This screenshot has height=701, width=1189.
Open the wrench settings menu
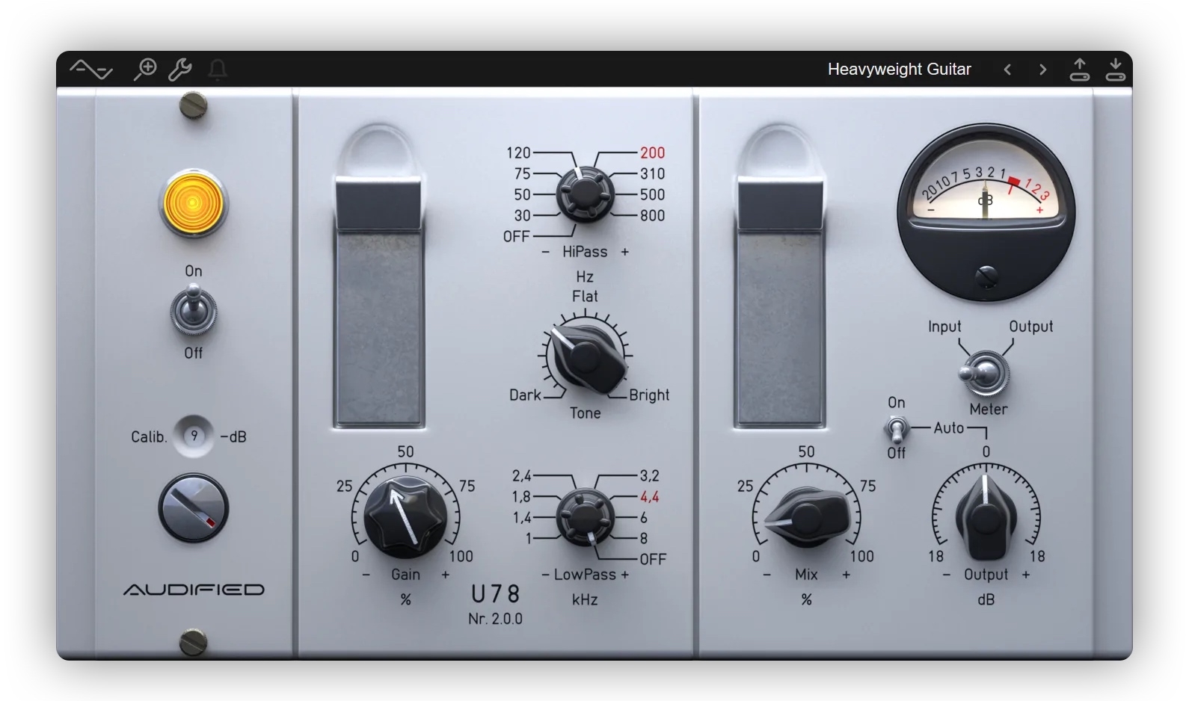(x=180, y=70)
